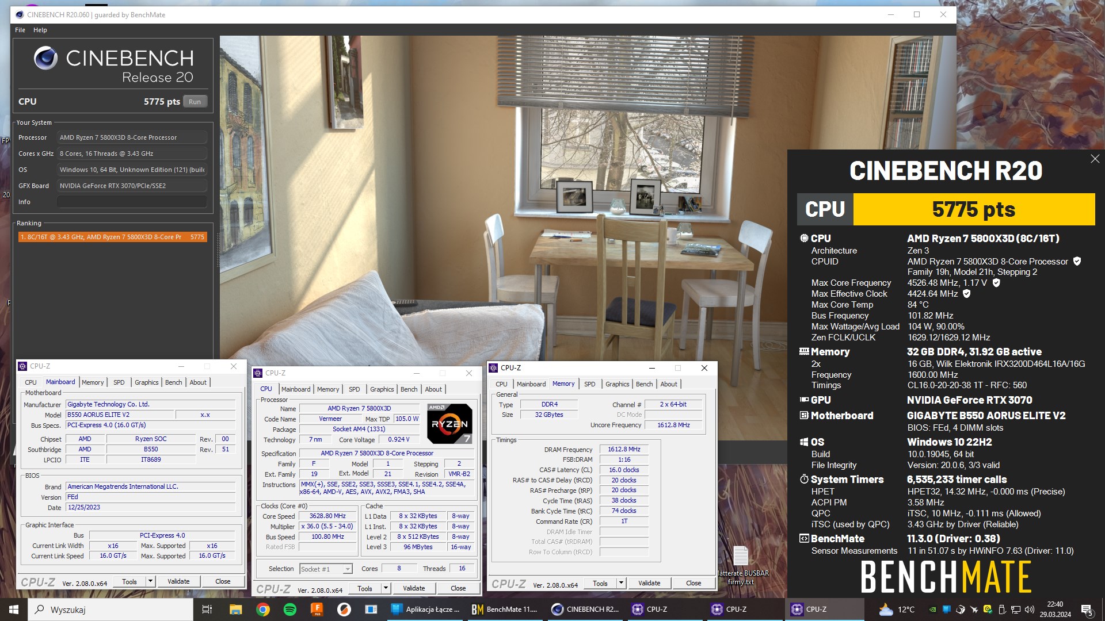Click the 105.0 W Max TDP value

click(407, 419)
